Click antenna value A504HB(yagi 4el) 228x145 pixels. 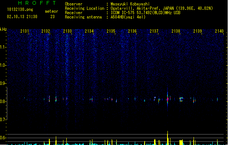(x=128, y=17)
